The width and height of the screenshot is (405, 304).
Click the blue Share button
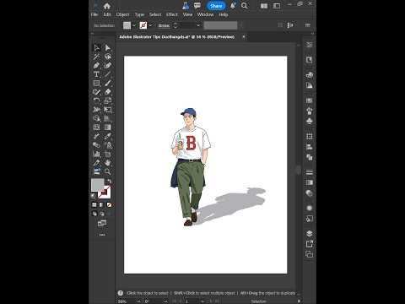tap(216, 6)
